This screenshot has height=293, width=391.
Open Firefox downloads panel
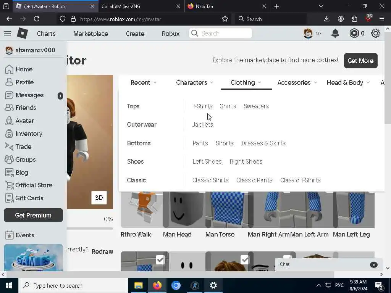click(x=326, y=19)
